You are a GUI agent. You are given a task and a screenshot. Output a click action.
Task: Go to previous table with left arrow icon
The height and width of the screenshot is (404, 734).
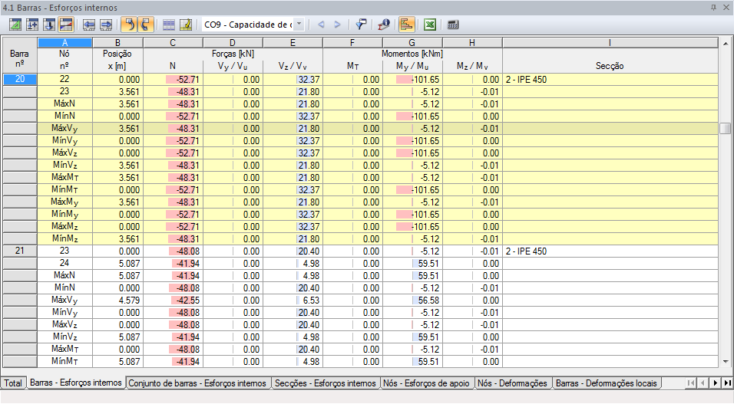point(89,25)
